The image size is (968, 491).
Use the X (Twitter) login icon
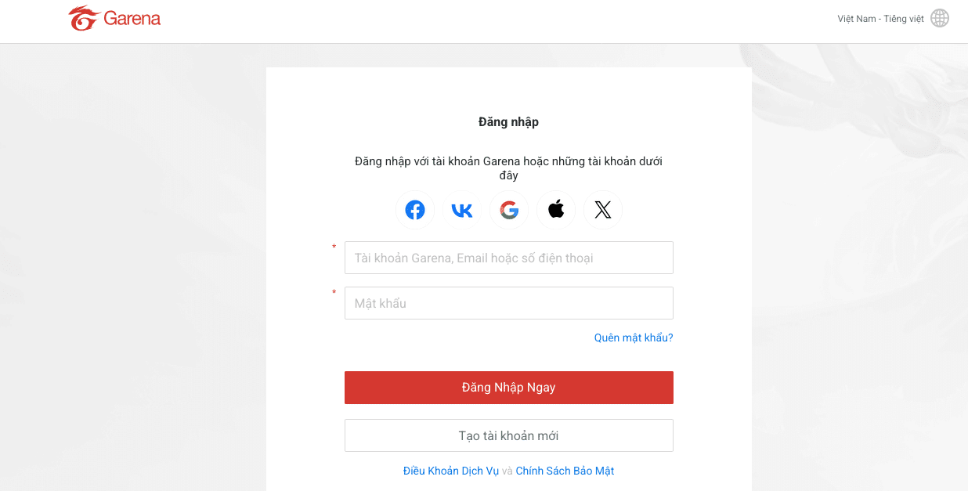(603, 210)
